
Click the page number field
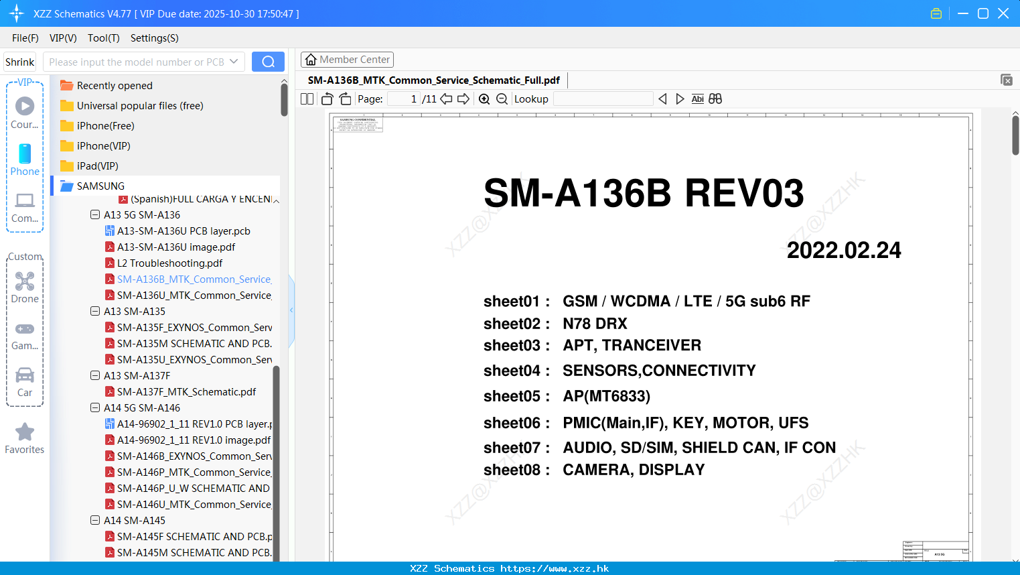click(x=404, y=99)
